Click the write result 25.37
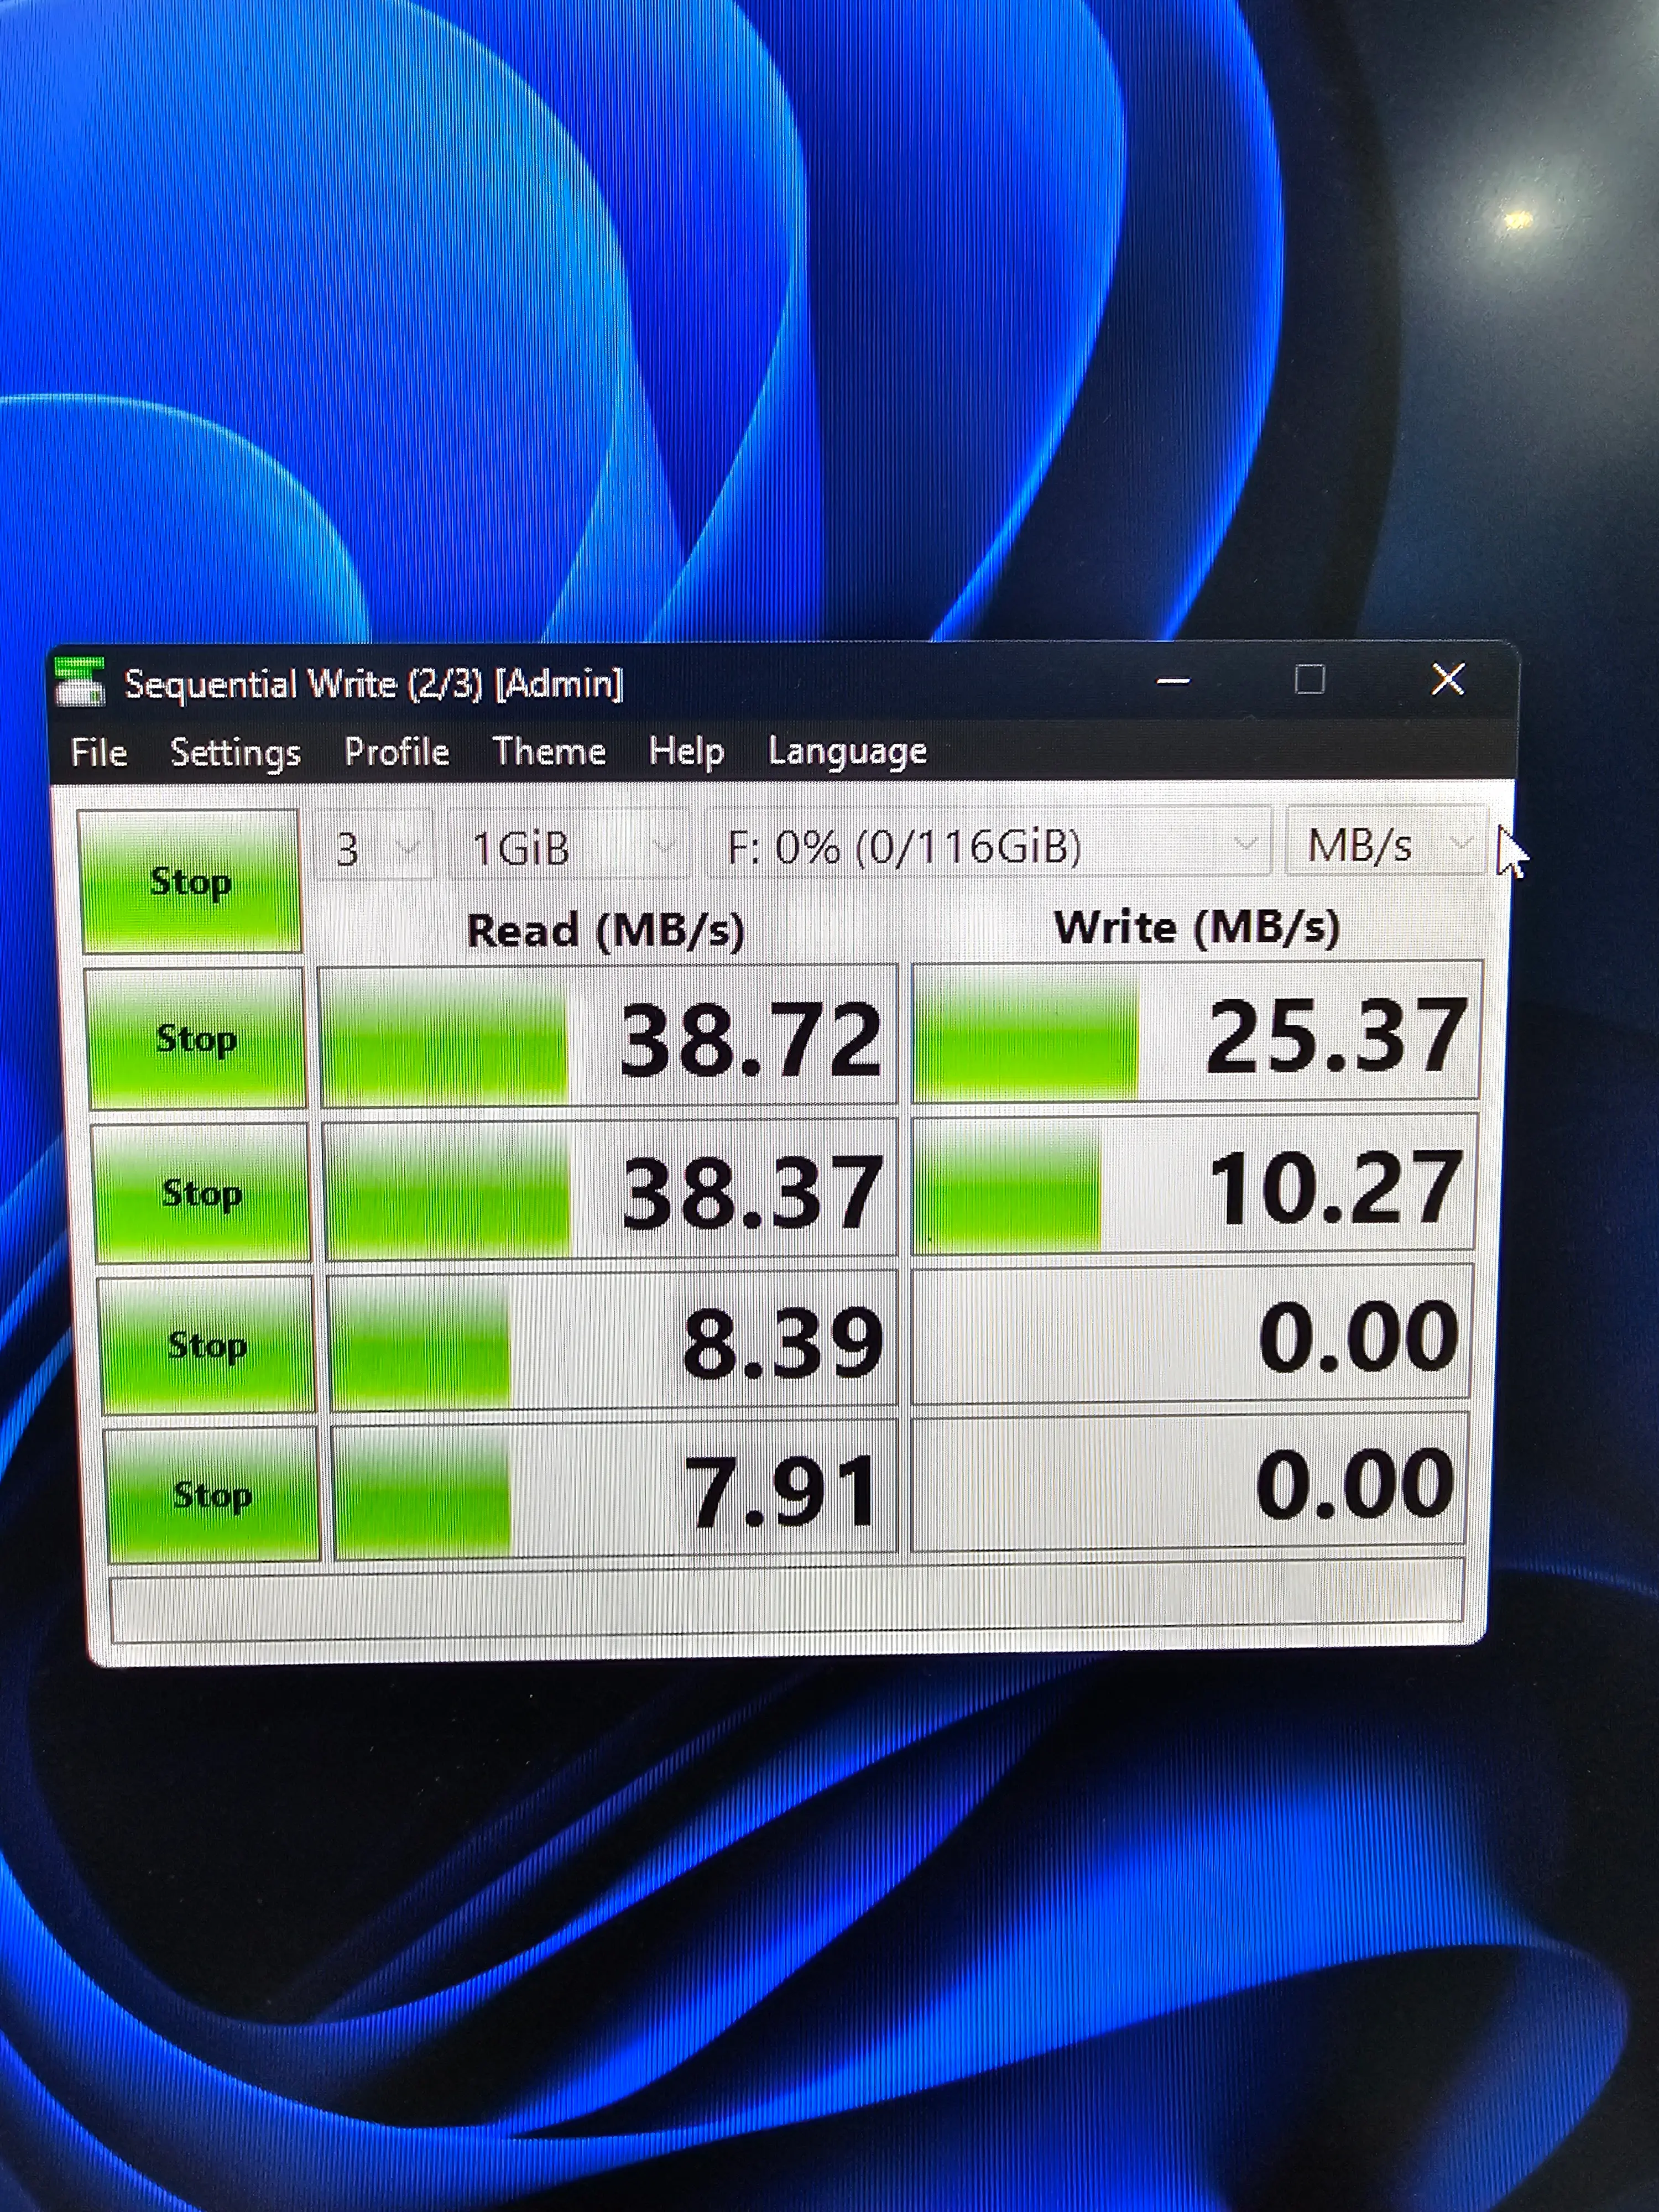 [1196, 1033]
